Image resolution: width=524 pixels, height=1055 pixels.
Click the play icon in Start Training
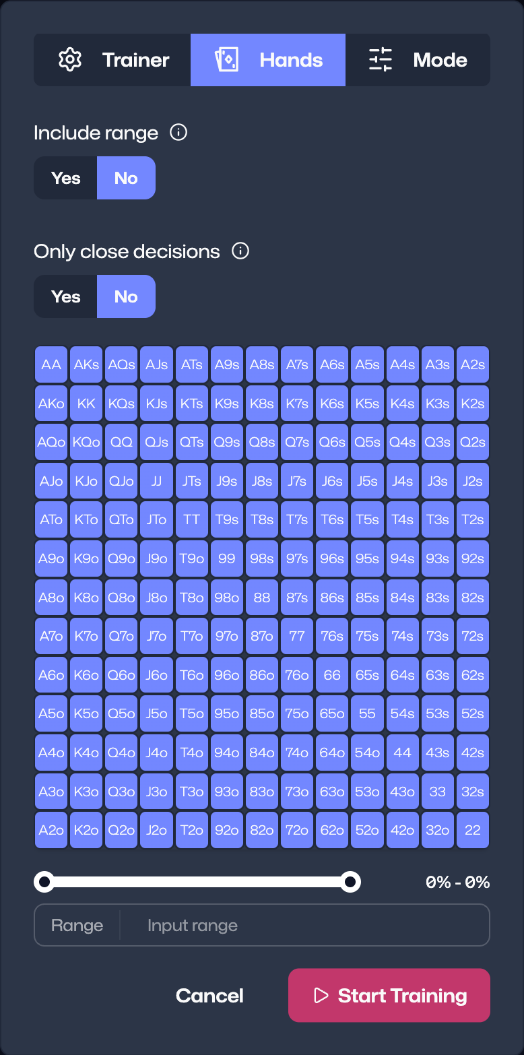coord(321,996)
